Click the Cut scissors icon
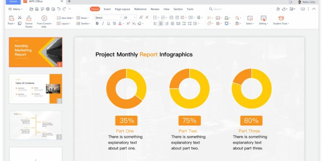323x161 pixels. (19, 17)
